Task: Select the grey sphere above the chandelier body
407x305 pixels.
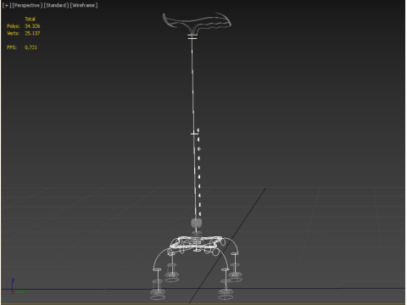Action: tap(197, 223)
